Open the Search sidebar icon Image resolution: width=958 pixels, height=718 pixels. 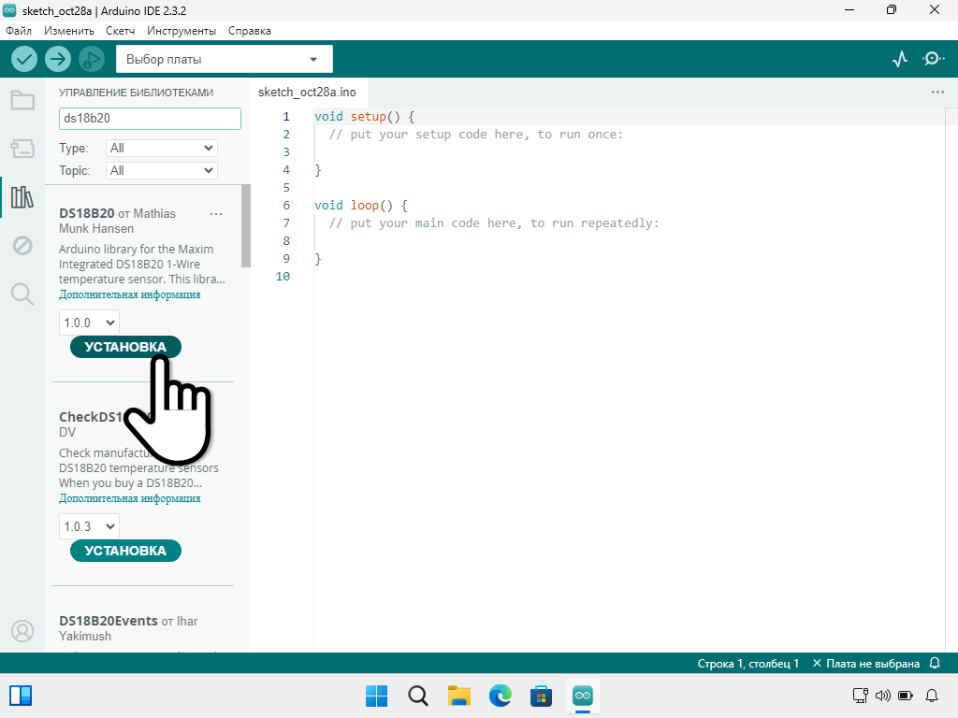click(22, 294)
